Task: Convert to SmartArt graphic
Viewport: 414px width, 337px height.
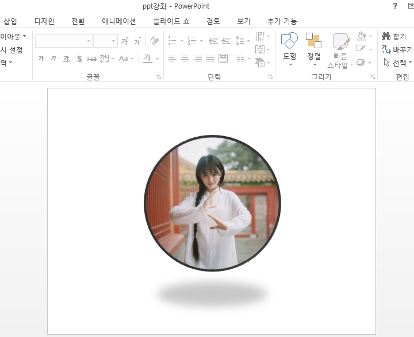Action: (x=262, y=63)
